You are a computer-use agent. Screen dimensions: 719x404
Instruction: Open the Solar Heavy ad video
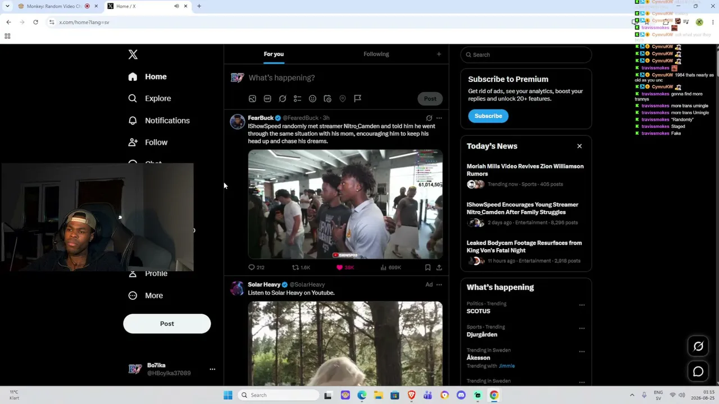pyautogui.click(x=345, y=343)
